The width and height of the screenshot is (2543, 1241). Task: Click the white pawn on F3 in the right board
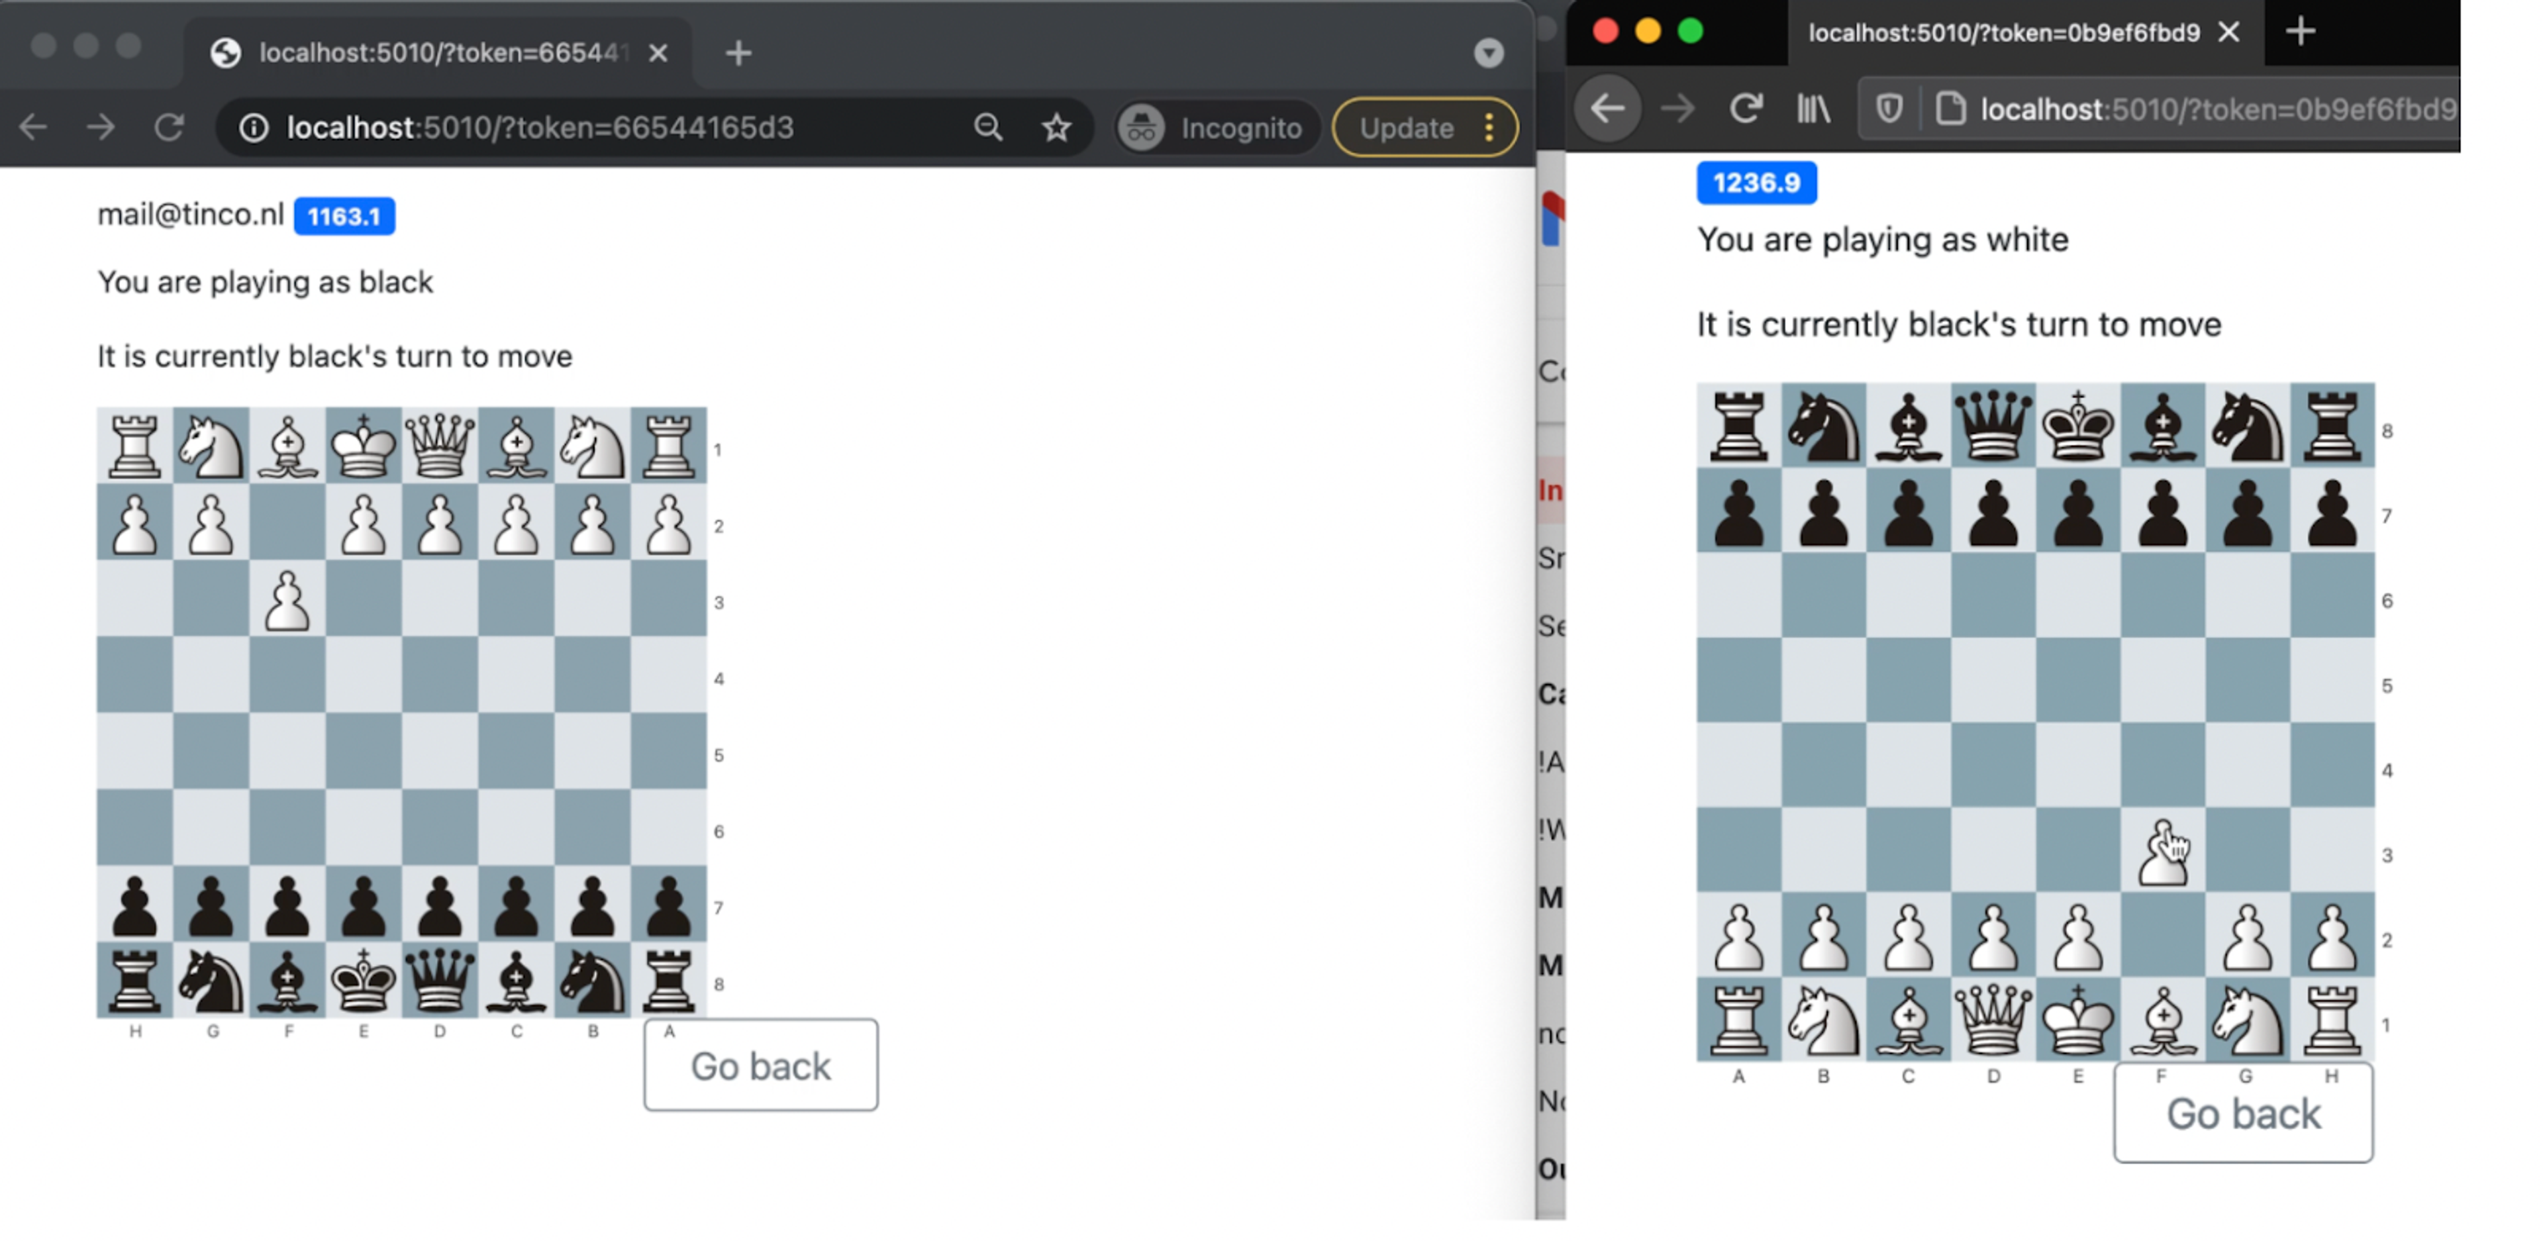pos(2161,851)
